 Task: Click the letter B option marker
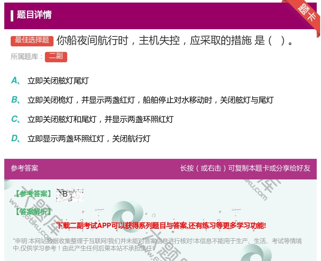[16, 100]
